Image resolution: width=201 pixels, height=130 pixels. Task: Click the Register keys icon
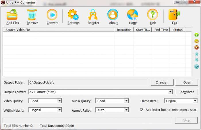click(x=93, y=15)
